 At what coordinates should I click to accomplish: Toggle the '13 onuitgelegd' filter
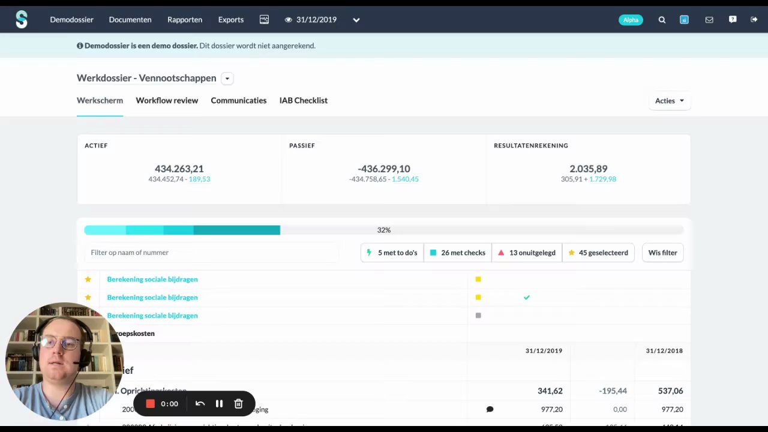click(527, 253)
